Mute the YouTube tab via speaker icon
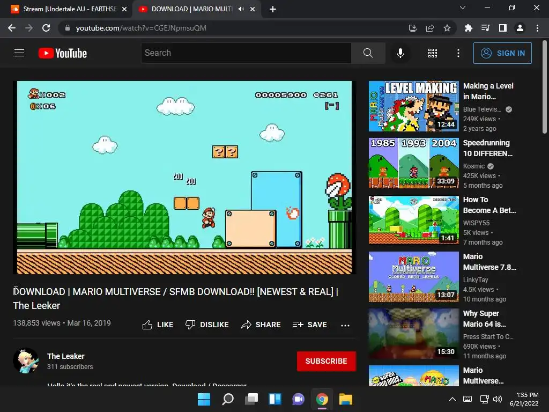Image resolution: width=549 pixels, height=412 pixels. coord(241,9)
